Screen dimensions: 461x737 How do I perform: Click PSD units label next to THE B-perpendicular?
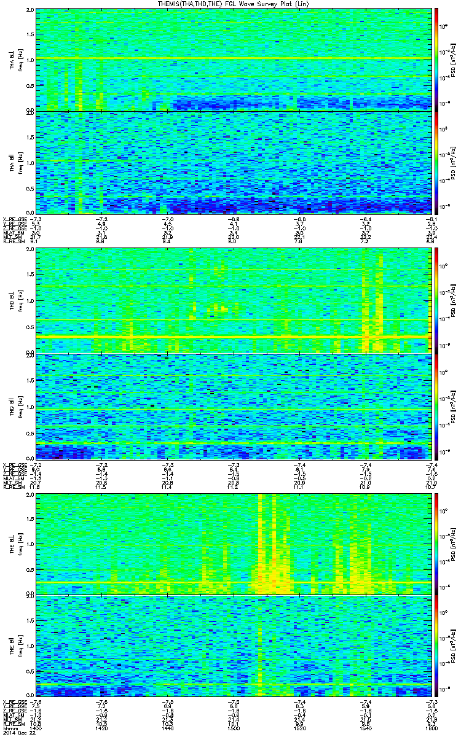coord(454,544)
